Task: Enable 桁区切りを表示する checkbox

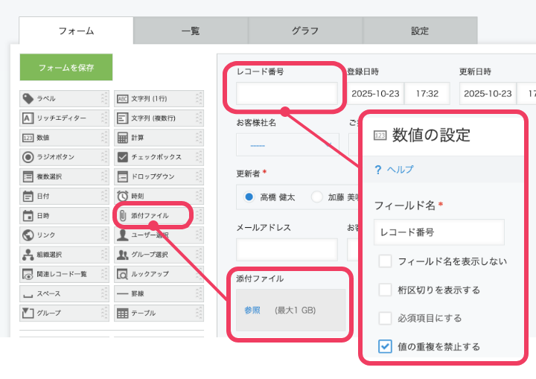Action: [385, 290]
